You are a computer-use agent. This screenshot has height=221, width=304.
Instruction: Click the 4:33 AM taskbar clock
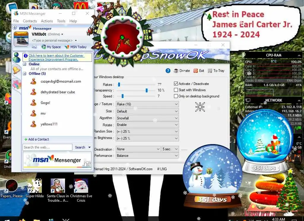click(278, 219)
